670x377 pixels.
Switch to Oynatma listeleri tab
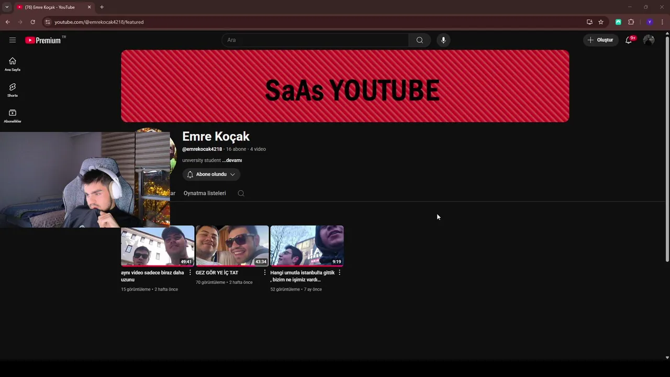(205, 193)
